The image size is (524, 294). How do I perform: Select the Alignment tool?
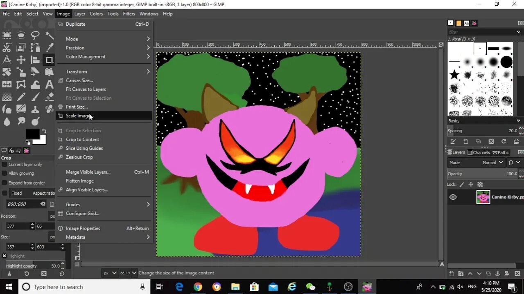35,60
